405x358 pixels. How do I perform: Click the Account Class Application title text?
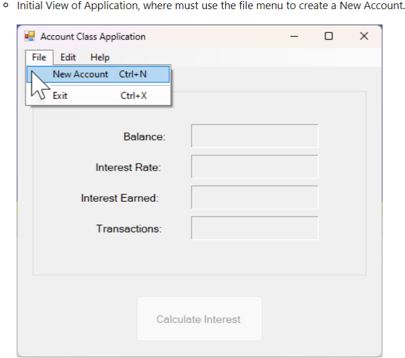tap(93, 37)
